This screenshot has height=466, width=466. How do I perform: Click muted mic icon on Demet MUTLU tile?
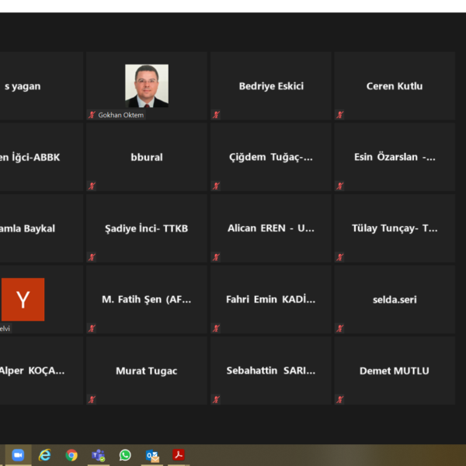point(340,399)
